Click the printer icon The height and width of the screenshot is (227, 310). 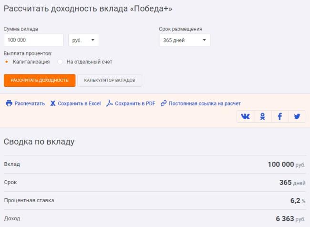point(9,103)
